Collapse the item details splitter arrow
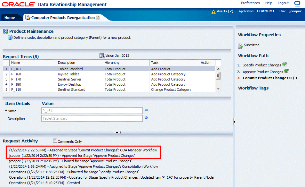Viewport: 305px width, 187px height. point(117,132)
